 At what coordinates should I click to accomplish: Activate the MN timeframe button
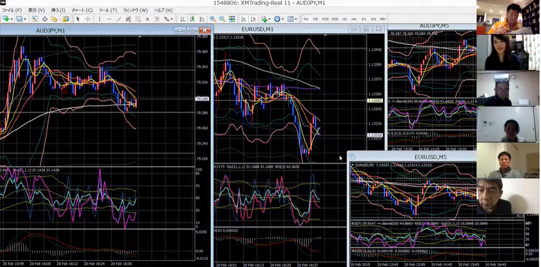pos(382,19)
